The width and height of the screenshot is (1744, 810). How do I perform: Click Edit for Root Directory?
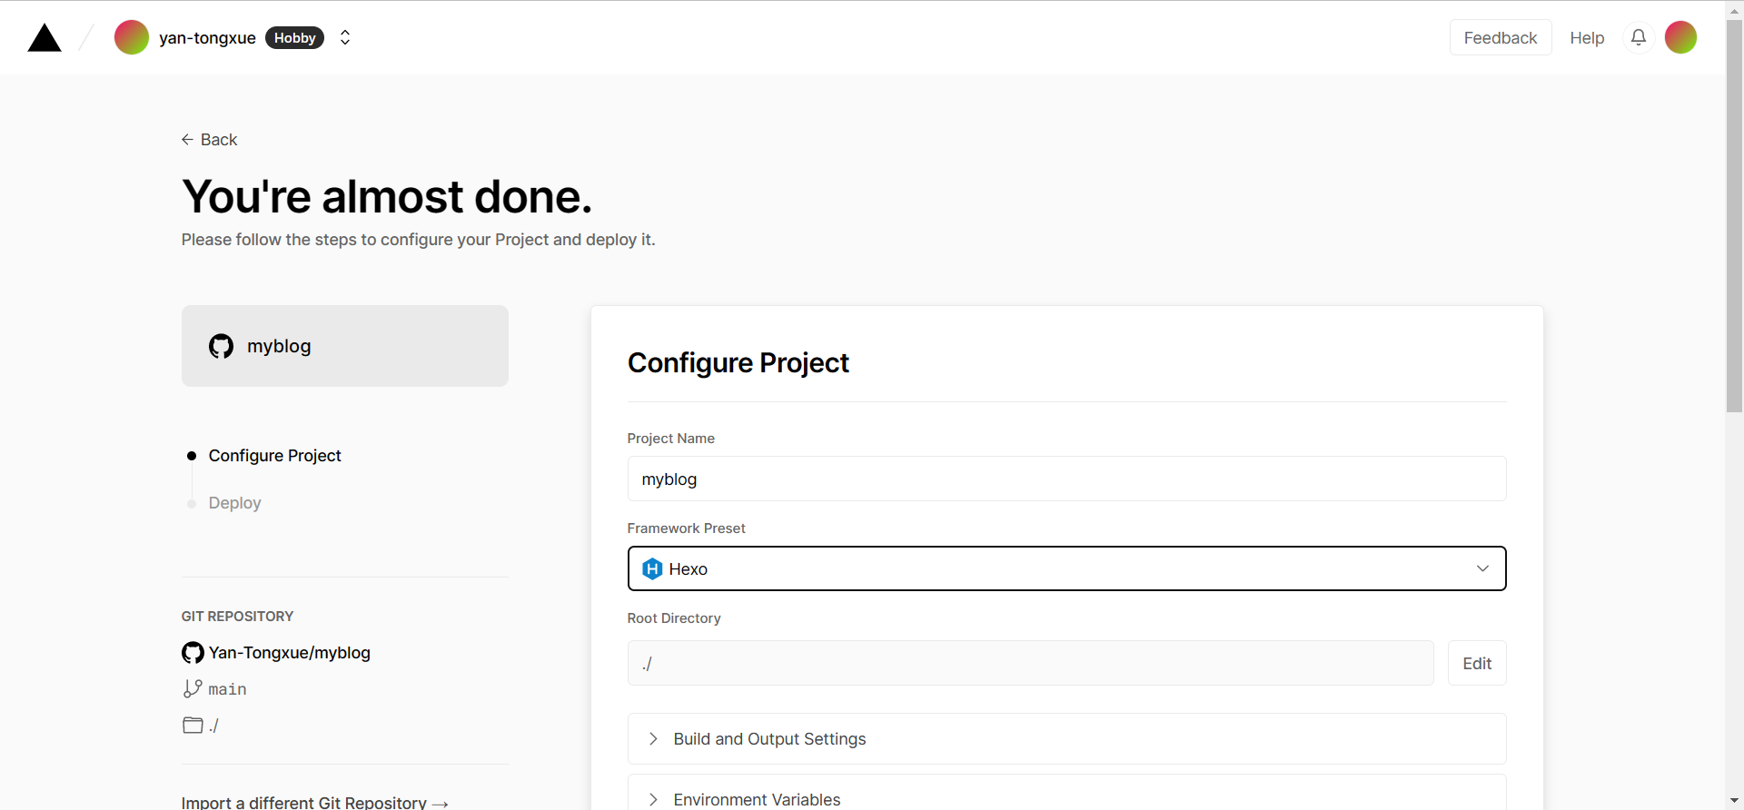[1476, 664]
